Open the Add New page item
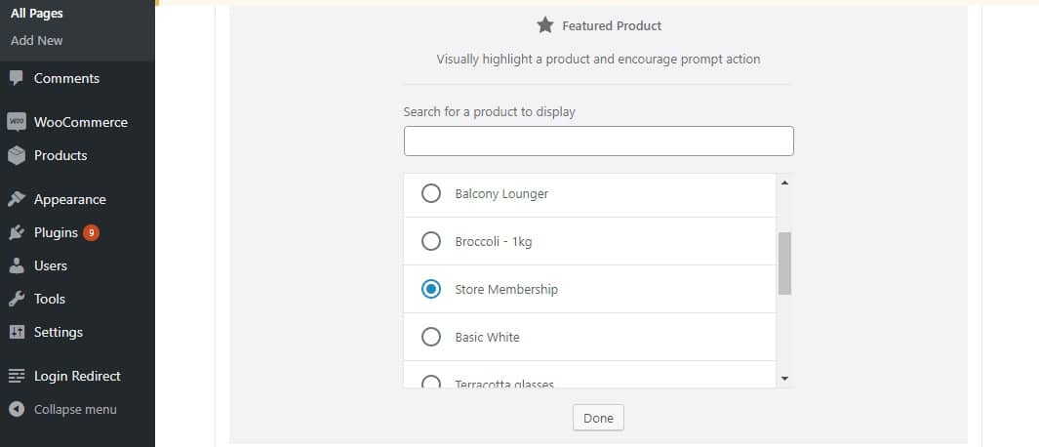Screen dimensions: 1039x447 (37, 40)
